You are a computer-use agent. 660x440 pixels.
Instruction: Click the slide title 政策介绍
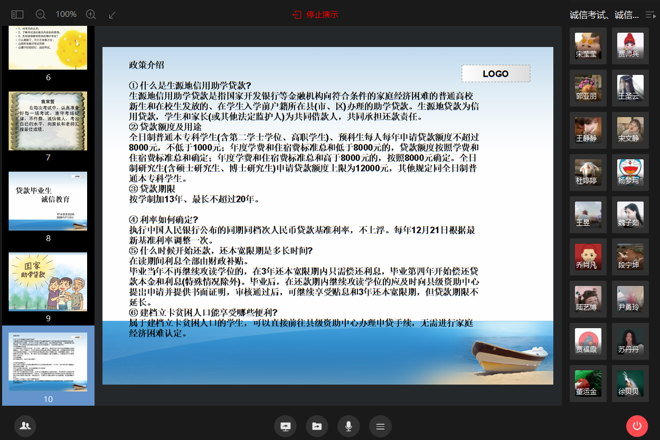pos(147,65)
